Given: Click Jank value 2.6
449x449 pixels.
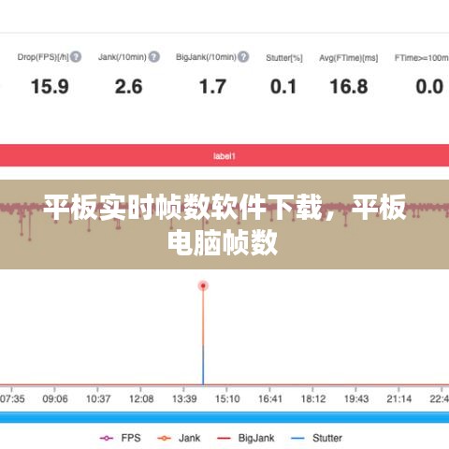Looking at the screenshot, I should click(x=128, y=86).
